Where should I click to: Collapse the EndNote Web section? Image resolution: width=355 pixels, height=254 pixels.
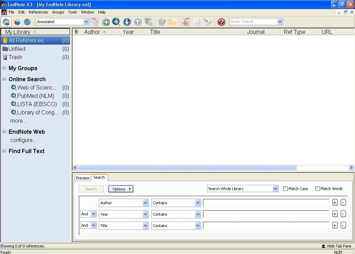pyautogui.click(x=4, y=132)
